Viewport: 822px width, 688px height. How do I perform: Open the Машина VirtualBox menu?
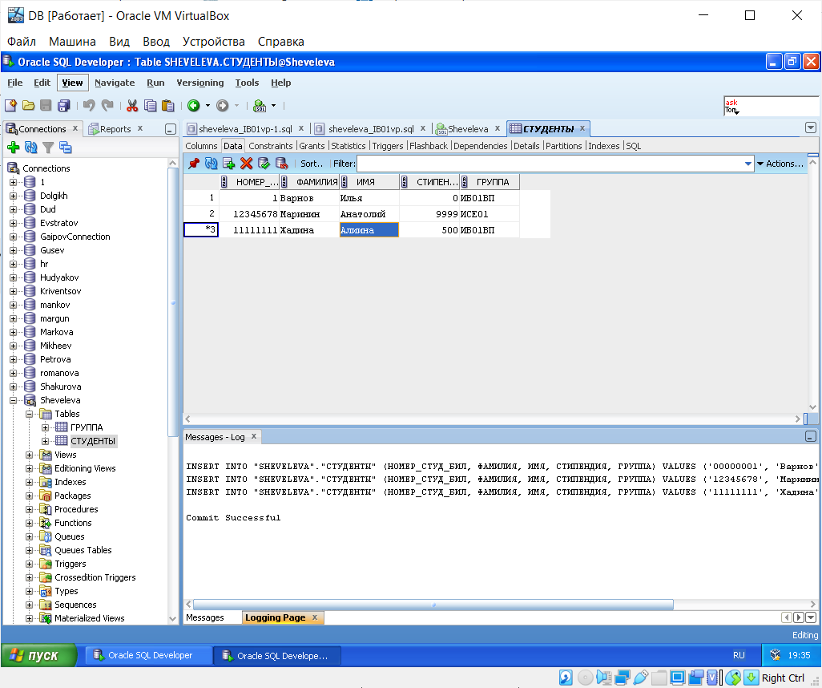[72, 42]
